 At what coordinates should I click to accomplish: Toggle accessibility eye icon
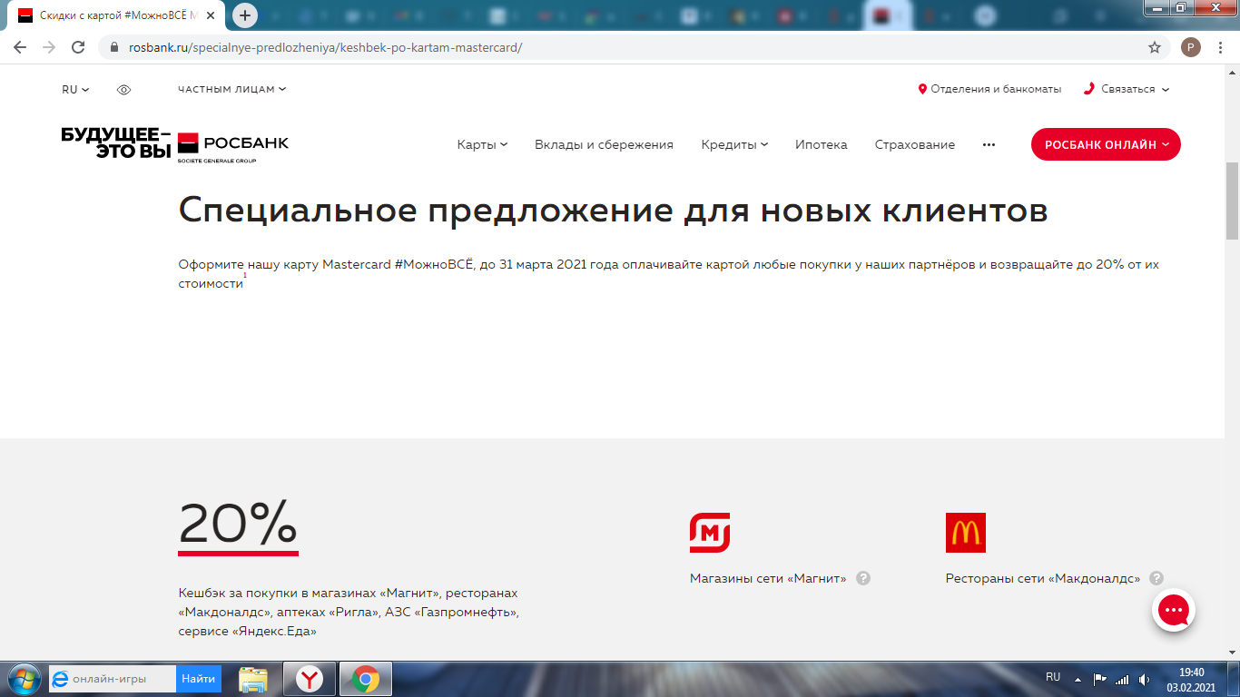[x=124, y=90]
